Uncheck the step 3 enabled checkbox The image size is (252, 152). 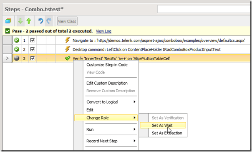click(x=33, y=58)
